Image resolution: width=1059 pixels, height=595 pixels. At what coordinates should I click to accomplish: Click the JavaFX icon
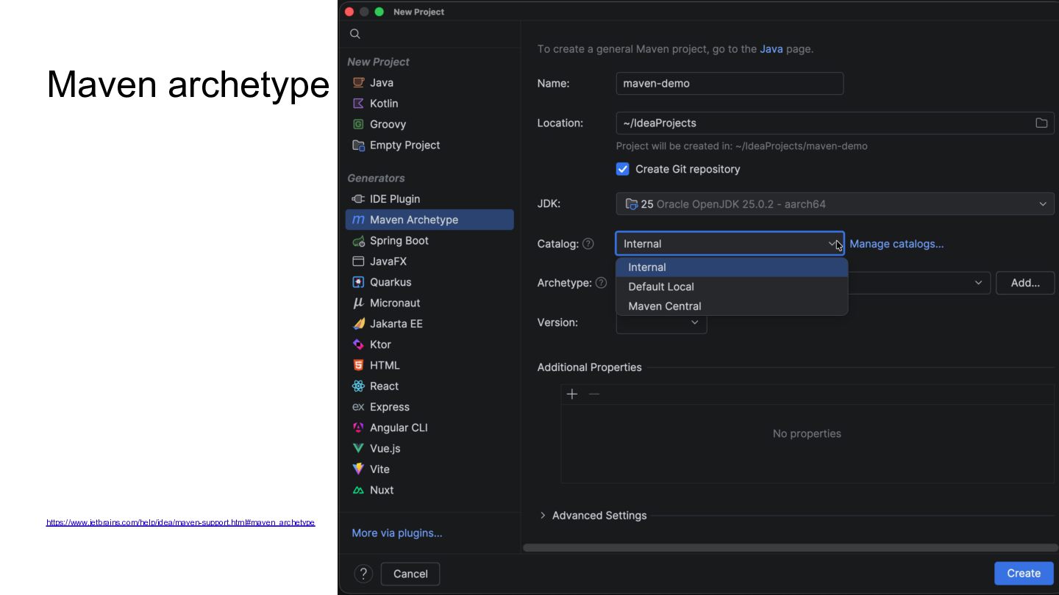click(358, 262)
